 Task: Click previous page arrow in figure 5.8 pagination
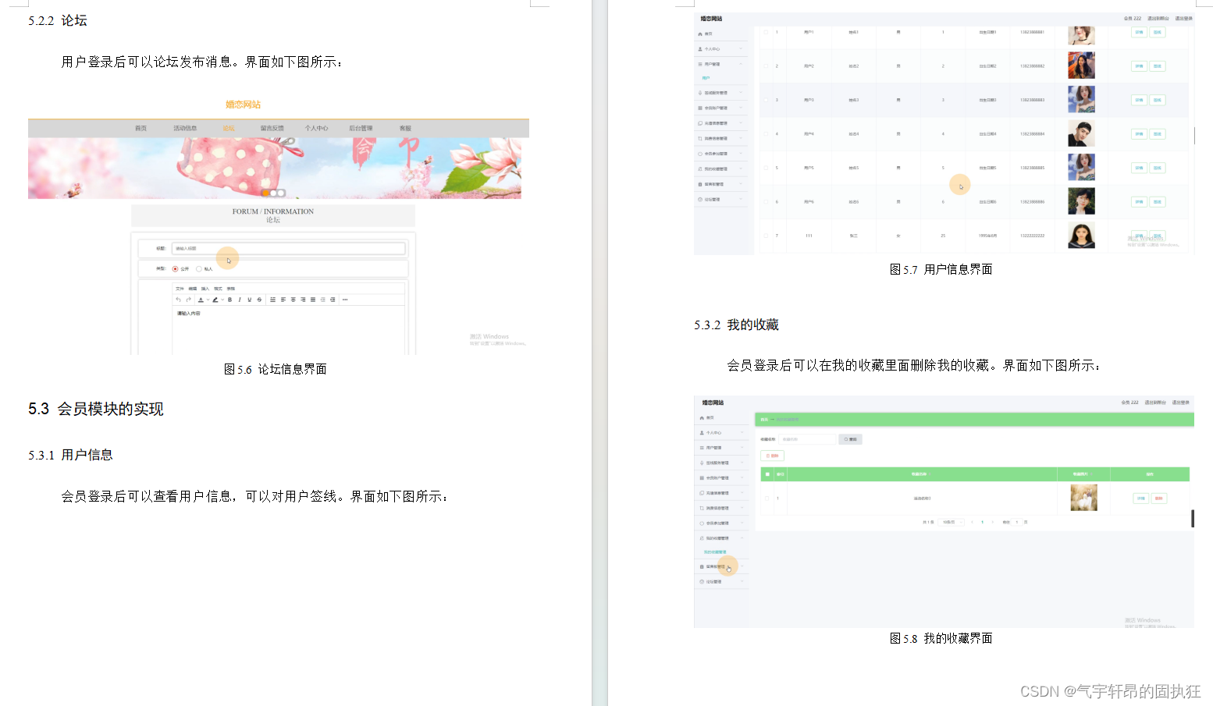tap(972, 522)
